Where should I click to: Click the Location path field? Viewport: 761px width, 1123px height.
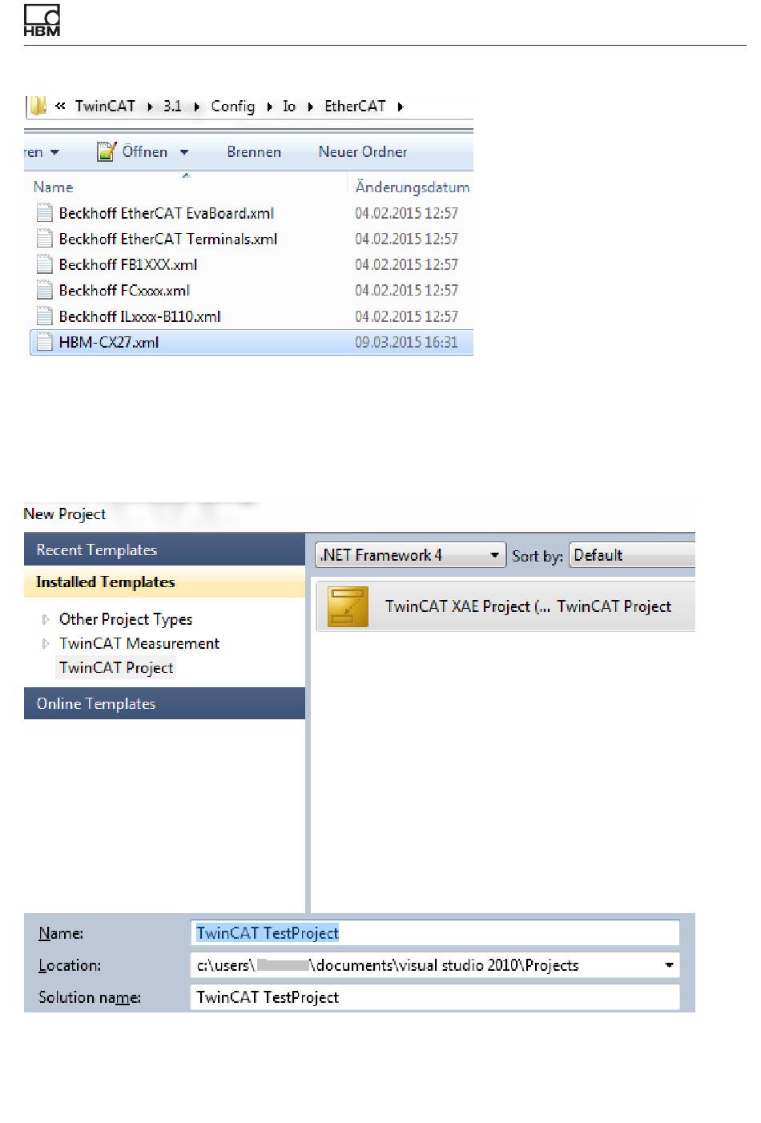434,965
